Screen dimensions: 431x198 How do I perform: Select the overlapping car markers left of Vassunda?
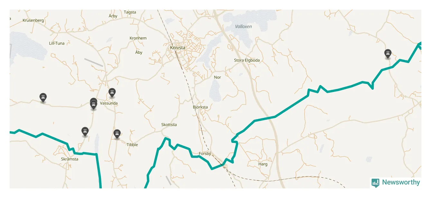[x=94, y=104]
